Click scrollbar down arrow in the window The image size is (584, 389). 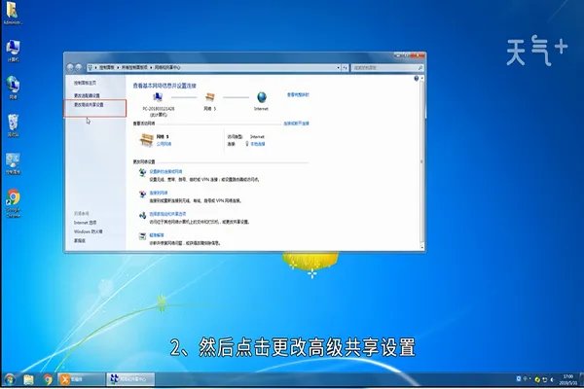(x=422, y=247)
